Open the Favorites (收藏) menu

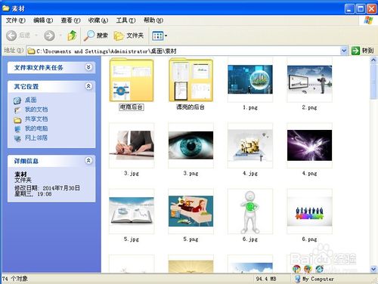98,20
